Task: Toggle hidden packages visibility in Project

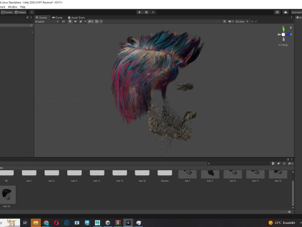Action: (291, 163)
